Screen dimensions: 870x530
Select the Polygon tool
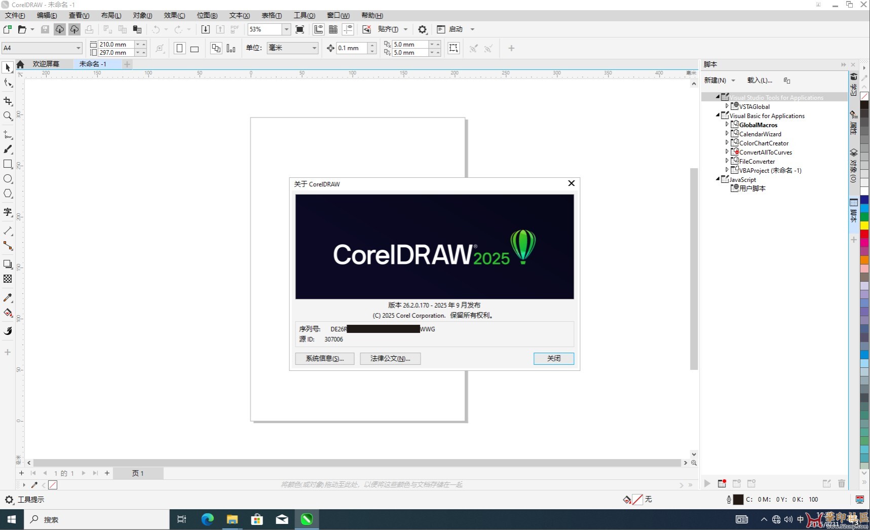tap(8, 194)
